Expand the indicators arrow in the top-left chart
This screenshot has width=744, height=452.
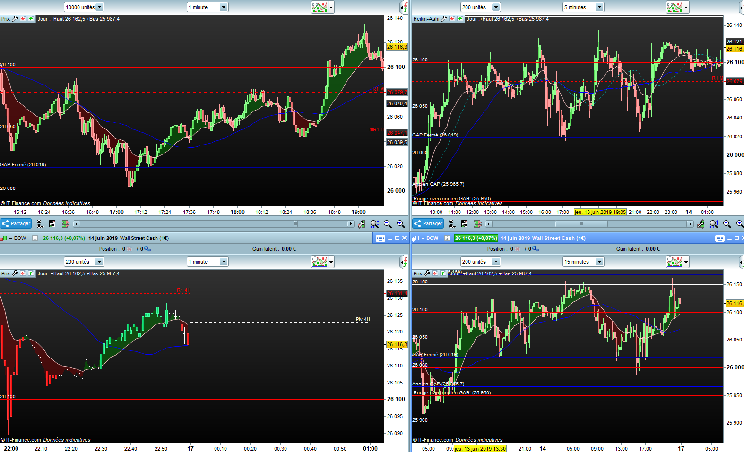pyautogui.click(x=331, y=8)
